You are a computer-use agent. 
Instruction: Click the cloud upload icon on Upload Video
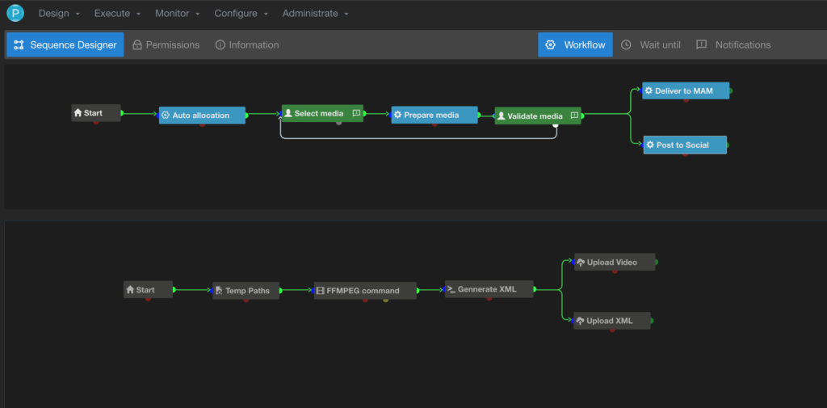pyautogui.click(x=580, y=263)
